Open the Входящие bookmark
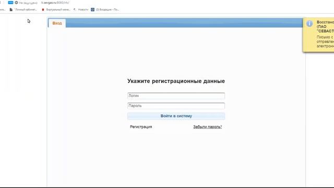 pyautogui.click(x=105, y=9)
